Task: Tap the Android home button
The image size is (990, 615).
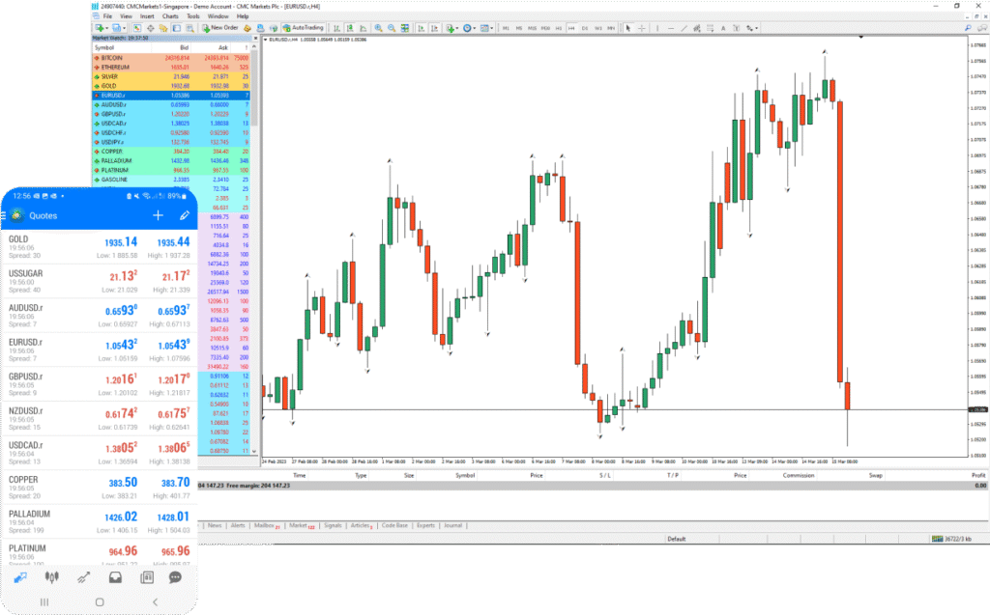Action: pyautogui.click(x=100, y=602)
